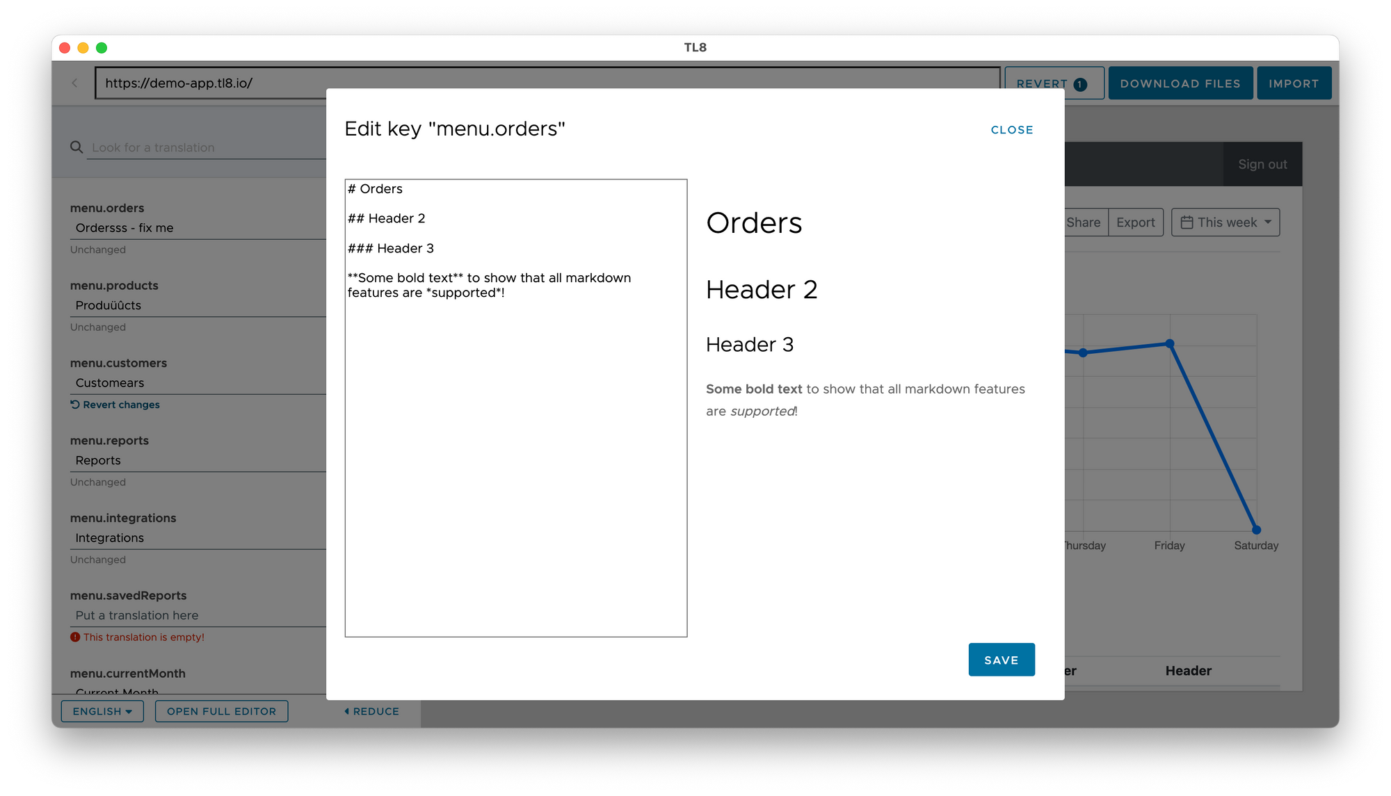Click the CLOSE link in edit dialog
Screen dimensions: 1391x796
click(x=1012, y=130)
